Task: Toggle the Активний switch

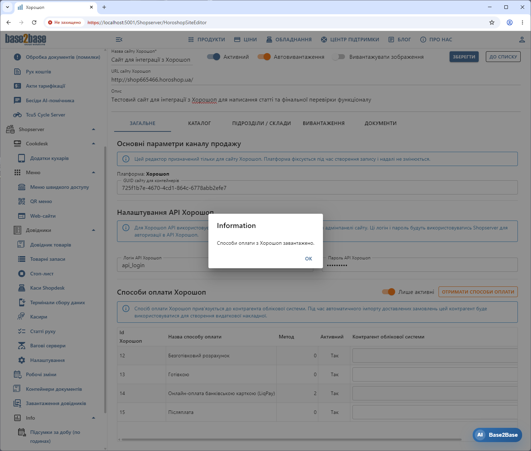Action: pos(214,57)
